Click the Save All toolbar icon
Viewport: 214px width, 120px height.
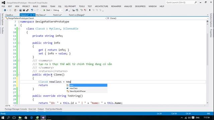click(27, 10)
